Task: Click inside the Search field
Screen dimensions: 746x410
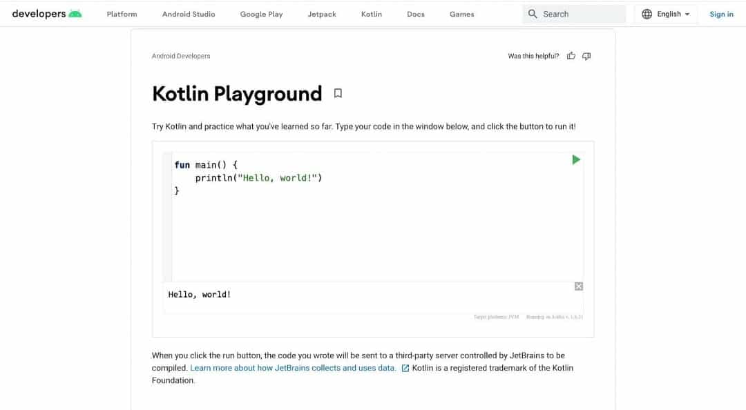Action: tap(580, 13)
